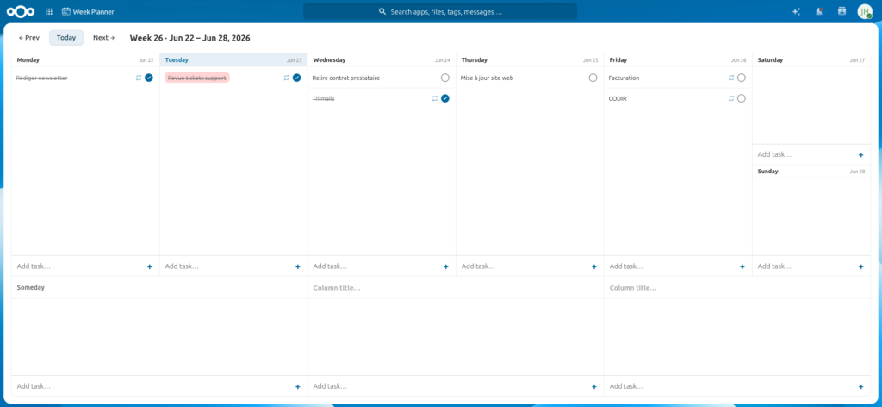The width and height of the screenshot is (882, 407).
Task: Mark the CODIR task as done
Action: [x=742, y=98]
